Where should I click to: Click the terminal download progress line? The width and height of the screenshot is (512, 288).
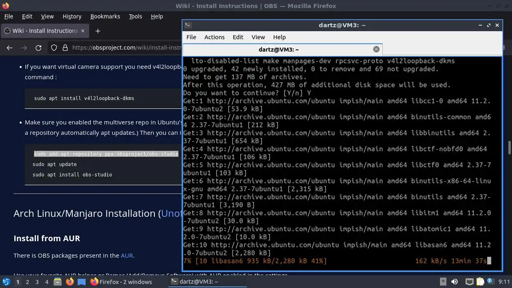pyautogui.click(x=337, y=261)
